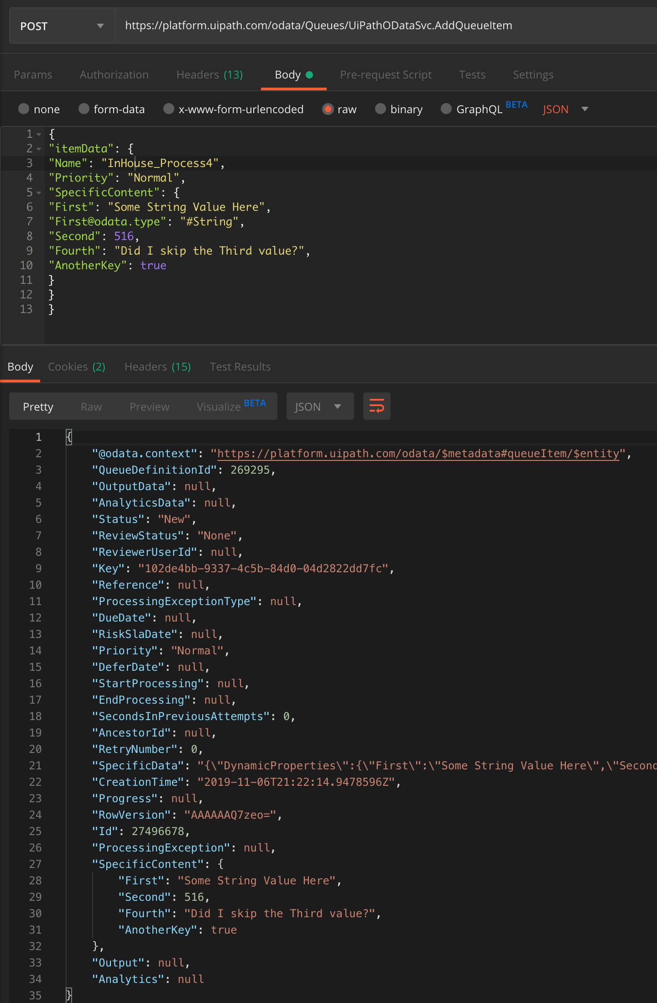Screen dimensions: 657x1003
Task: Collapse the SpecificContent fold arrow on line 5
Action: pos(39,193)
